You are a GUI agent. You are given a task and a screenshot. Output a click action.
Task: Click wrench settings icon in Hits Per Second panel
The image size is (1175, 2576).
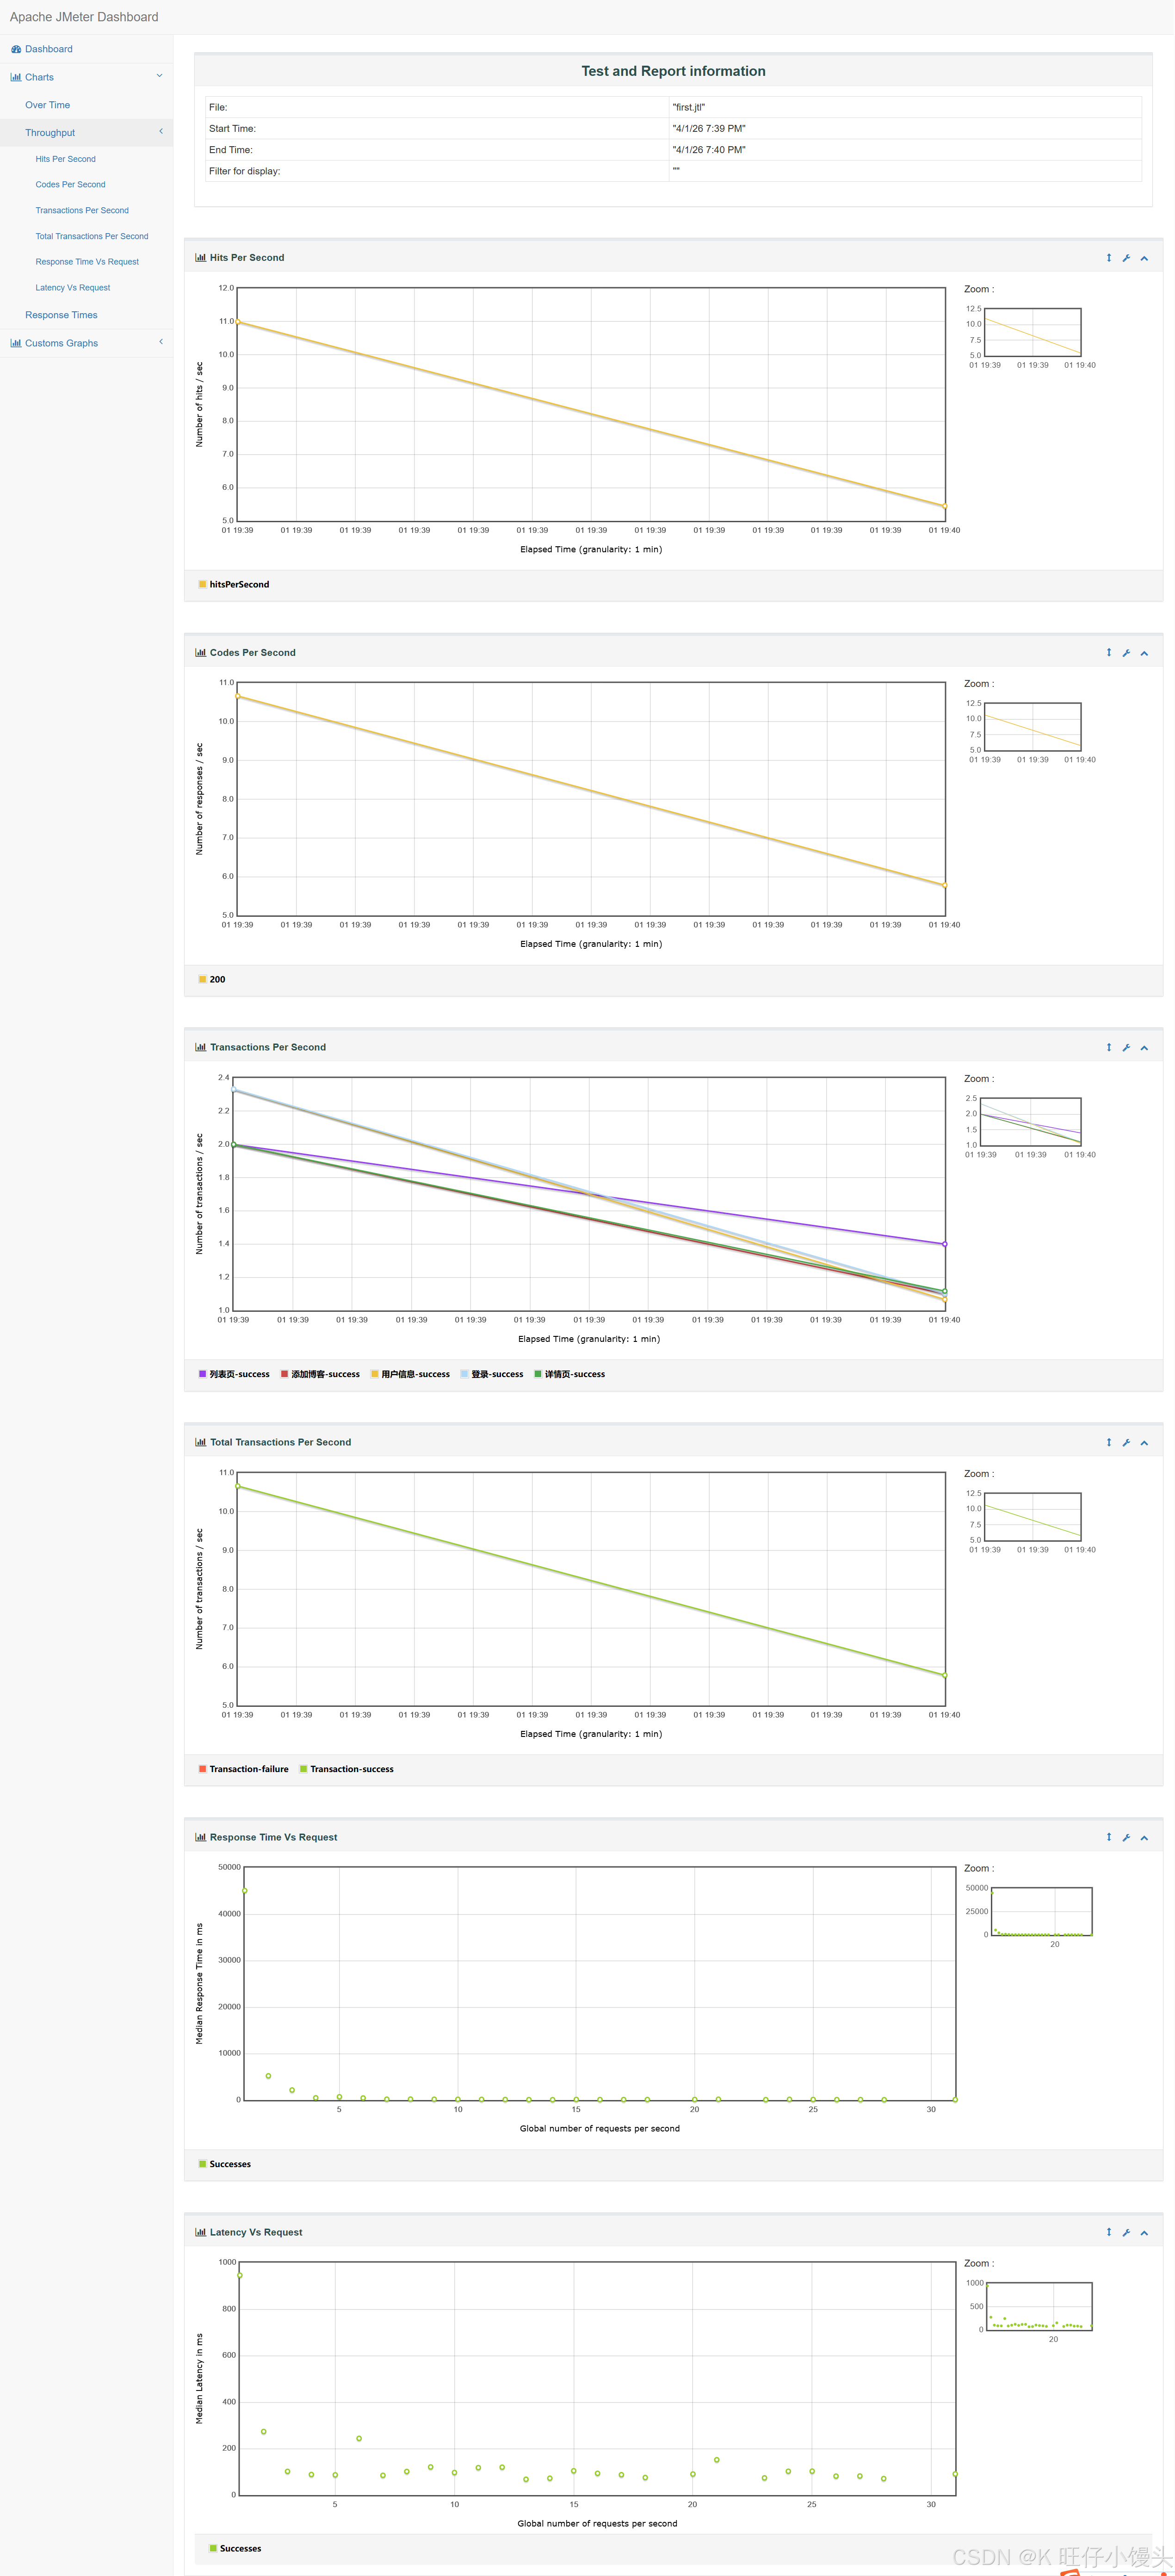click(1126, 258)
